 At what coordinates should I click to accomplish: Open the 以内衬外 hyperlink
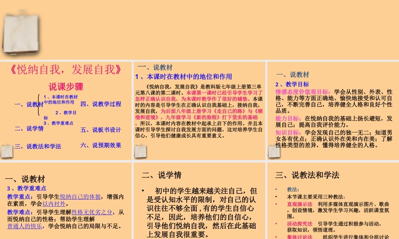[x=54, y=204]
